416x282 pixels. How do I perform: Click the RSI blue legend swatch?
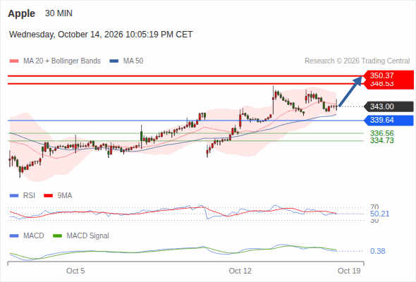14,196
